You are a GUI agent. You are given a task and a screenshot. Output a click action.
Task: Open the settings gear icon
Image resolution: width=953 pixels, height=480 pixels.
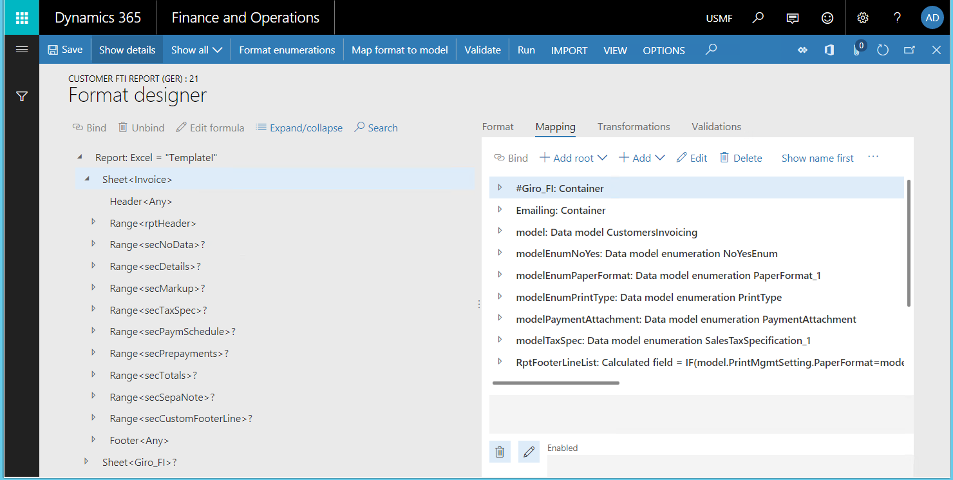[863, 18]
